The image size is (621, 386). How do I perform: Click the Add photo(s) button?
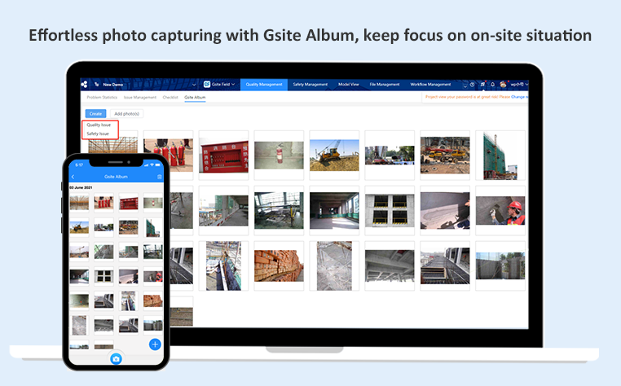pyautogui.click(x=126, y=113)
